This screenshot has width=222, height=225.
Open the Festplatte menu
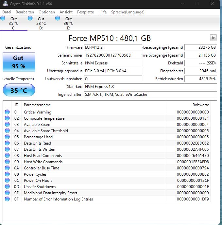86,12
